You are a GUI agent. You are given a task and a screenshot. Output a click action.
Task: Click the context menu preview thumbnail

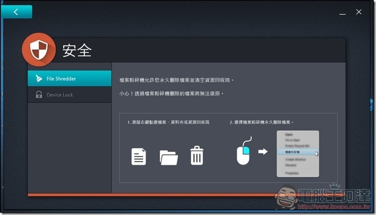(298, 154)
